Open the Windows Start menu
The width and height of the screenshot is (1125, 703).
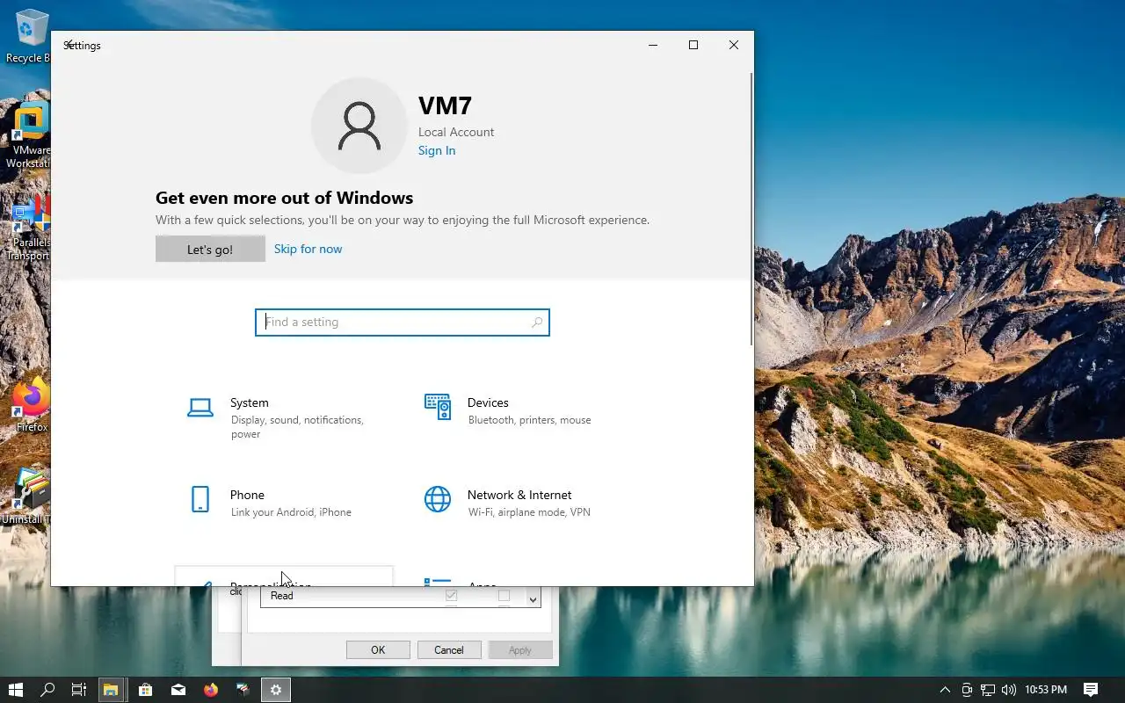(x=16, y=690)
